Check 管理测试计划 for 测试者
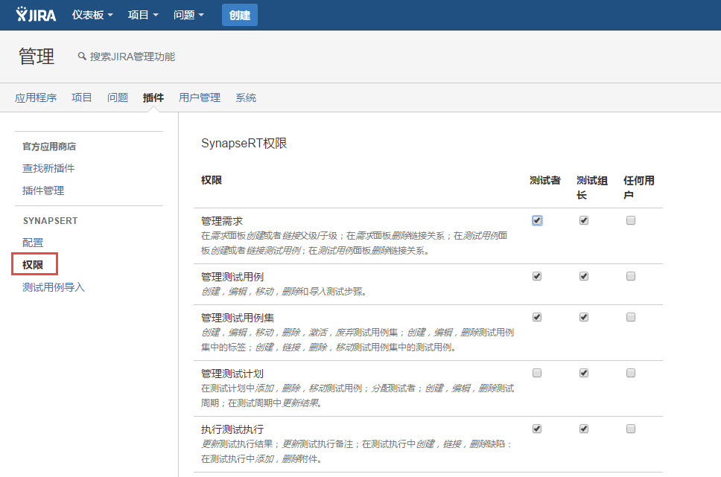 coord(536,373)
